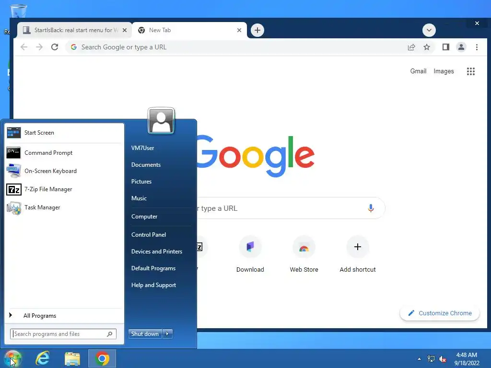Open the Web Store shortcut

[x=304, y=254]
